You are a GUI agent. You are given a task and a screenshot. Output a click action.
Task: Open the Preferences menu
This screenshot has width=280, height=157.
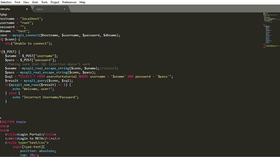pyautogui.click(x=69, y=2)
